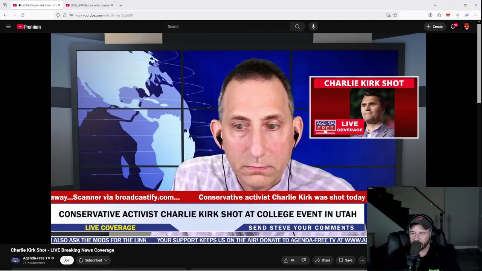Open a new browser tab

pos(121,5)
